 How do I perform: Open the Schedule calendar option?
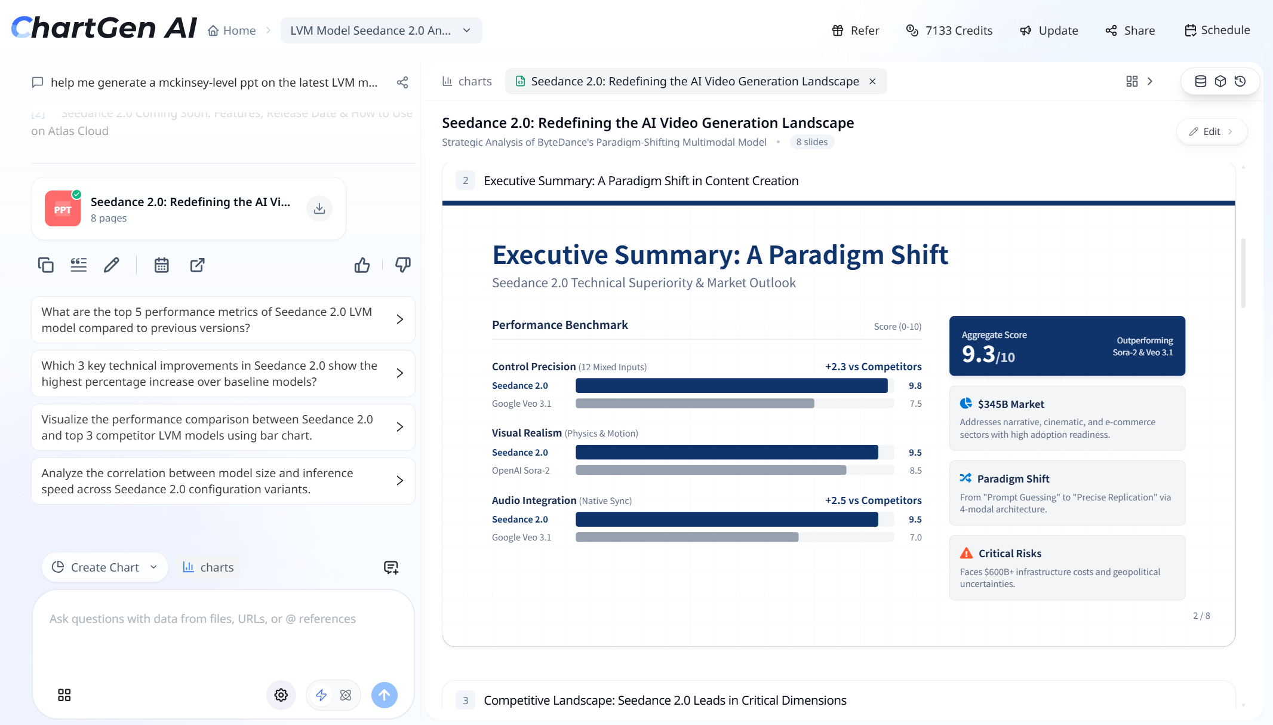(1217, 30)
